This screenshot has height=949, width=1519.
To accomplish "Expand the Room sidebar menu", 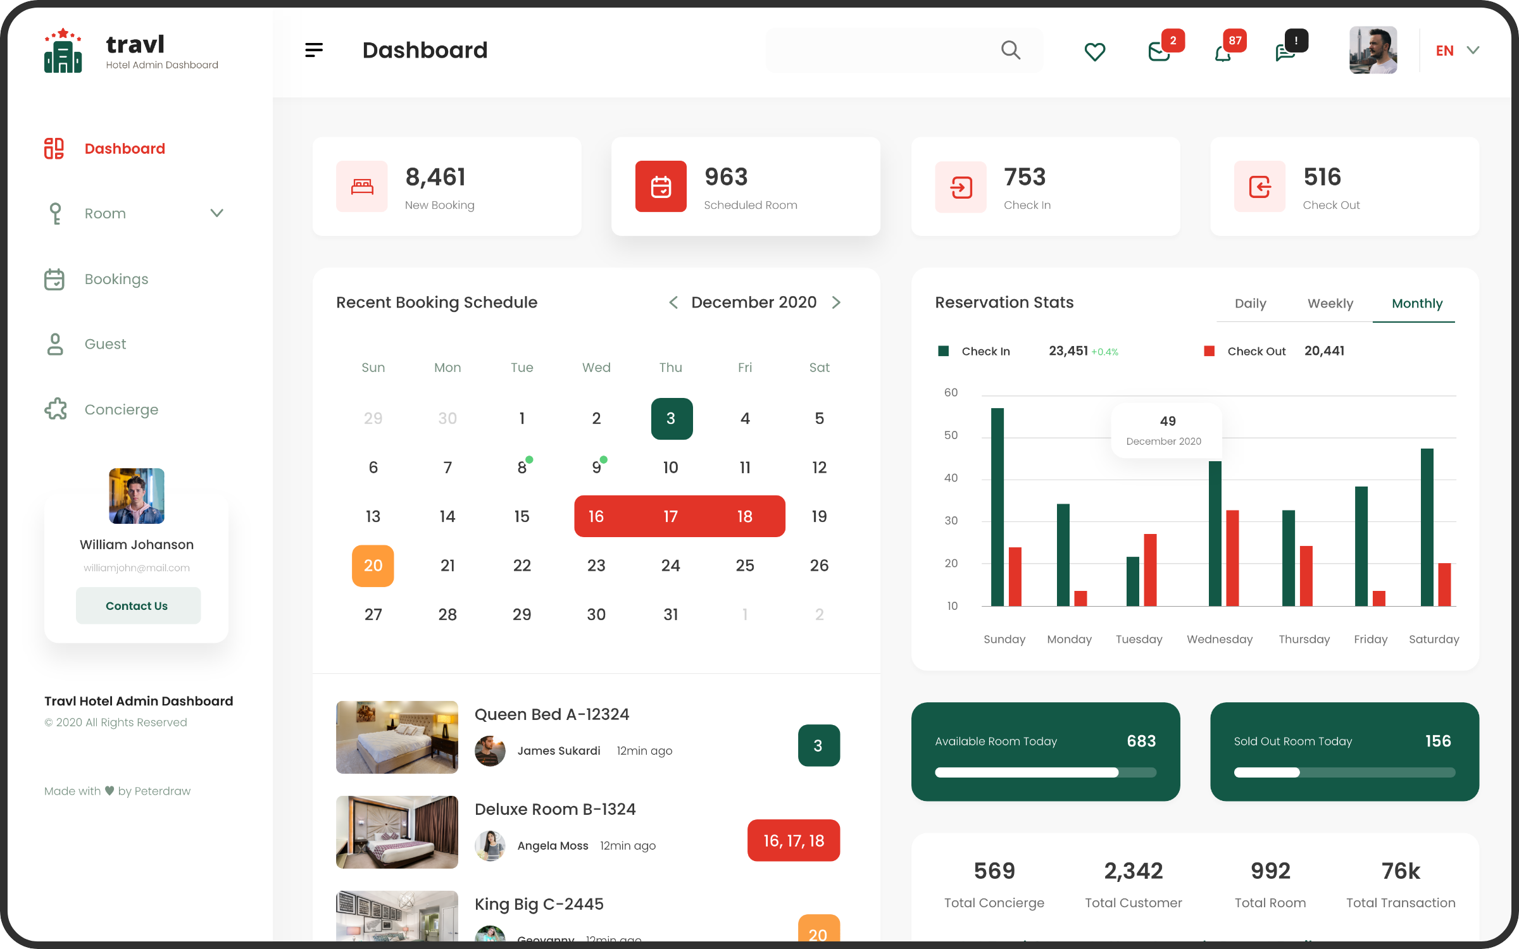I will click(216, 213).
